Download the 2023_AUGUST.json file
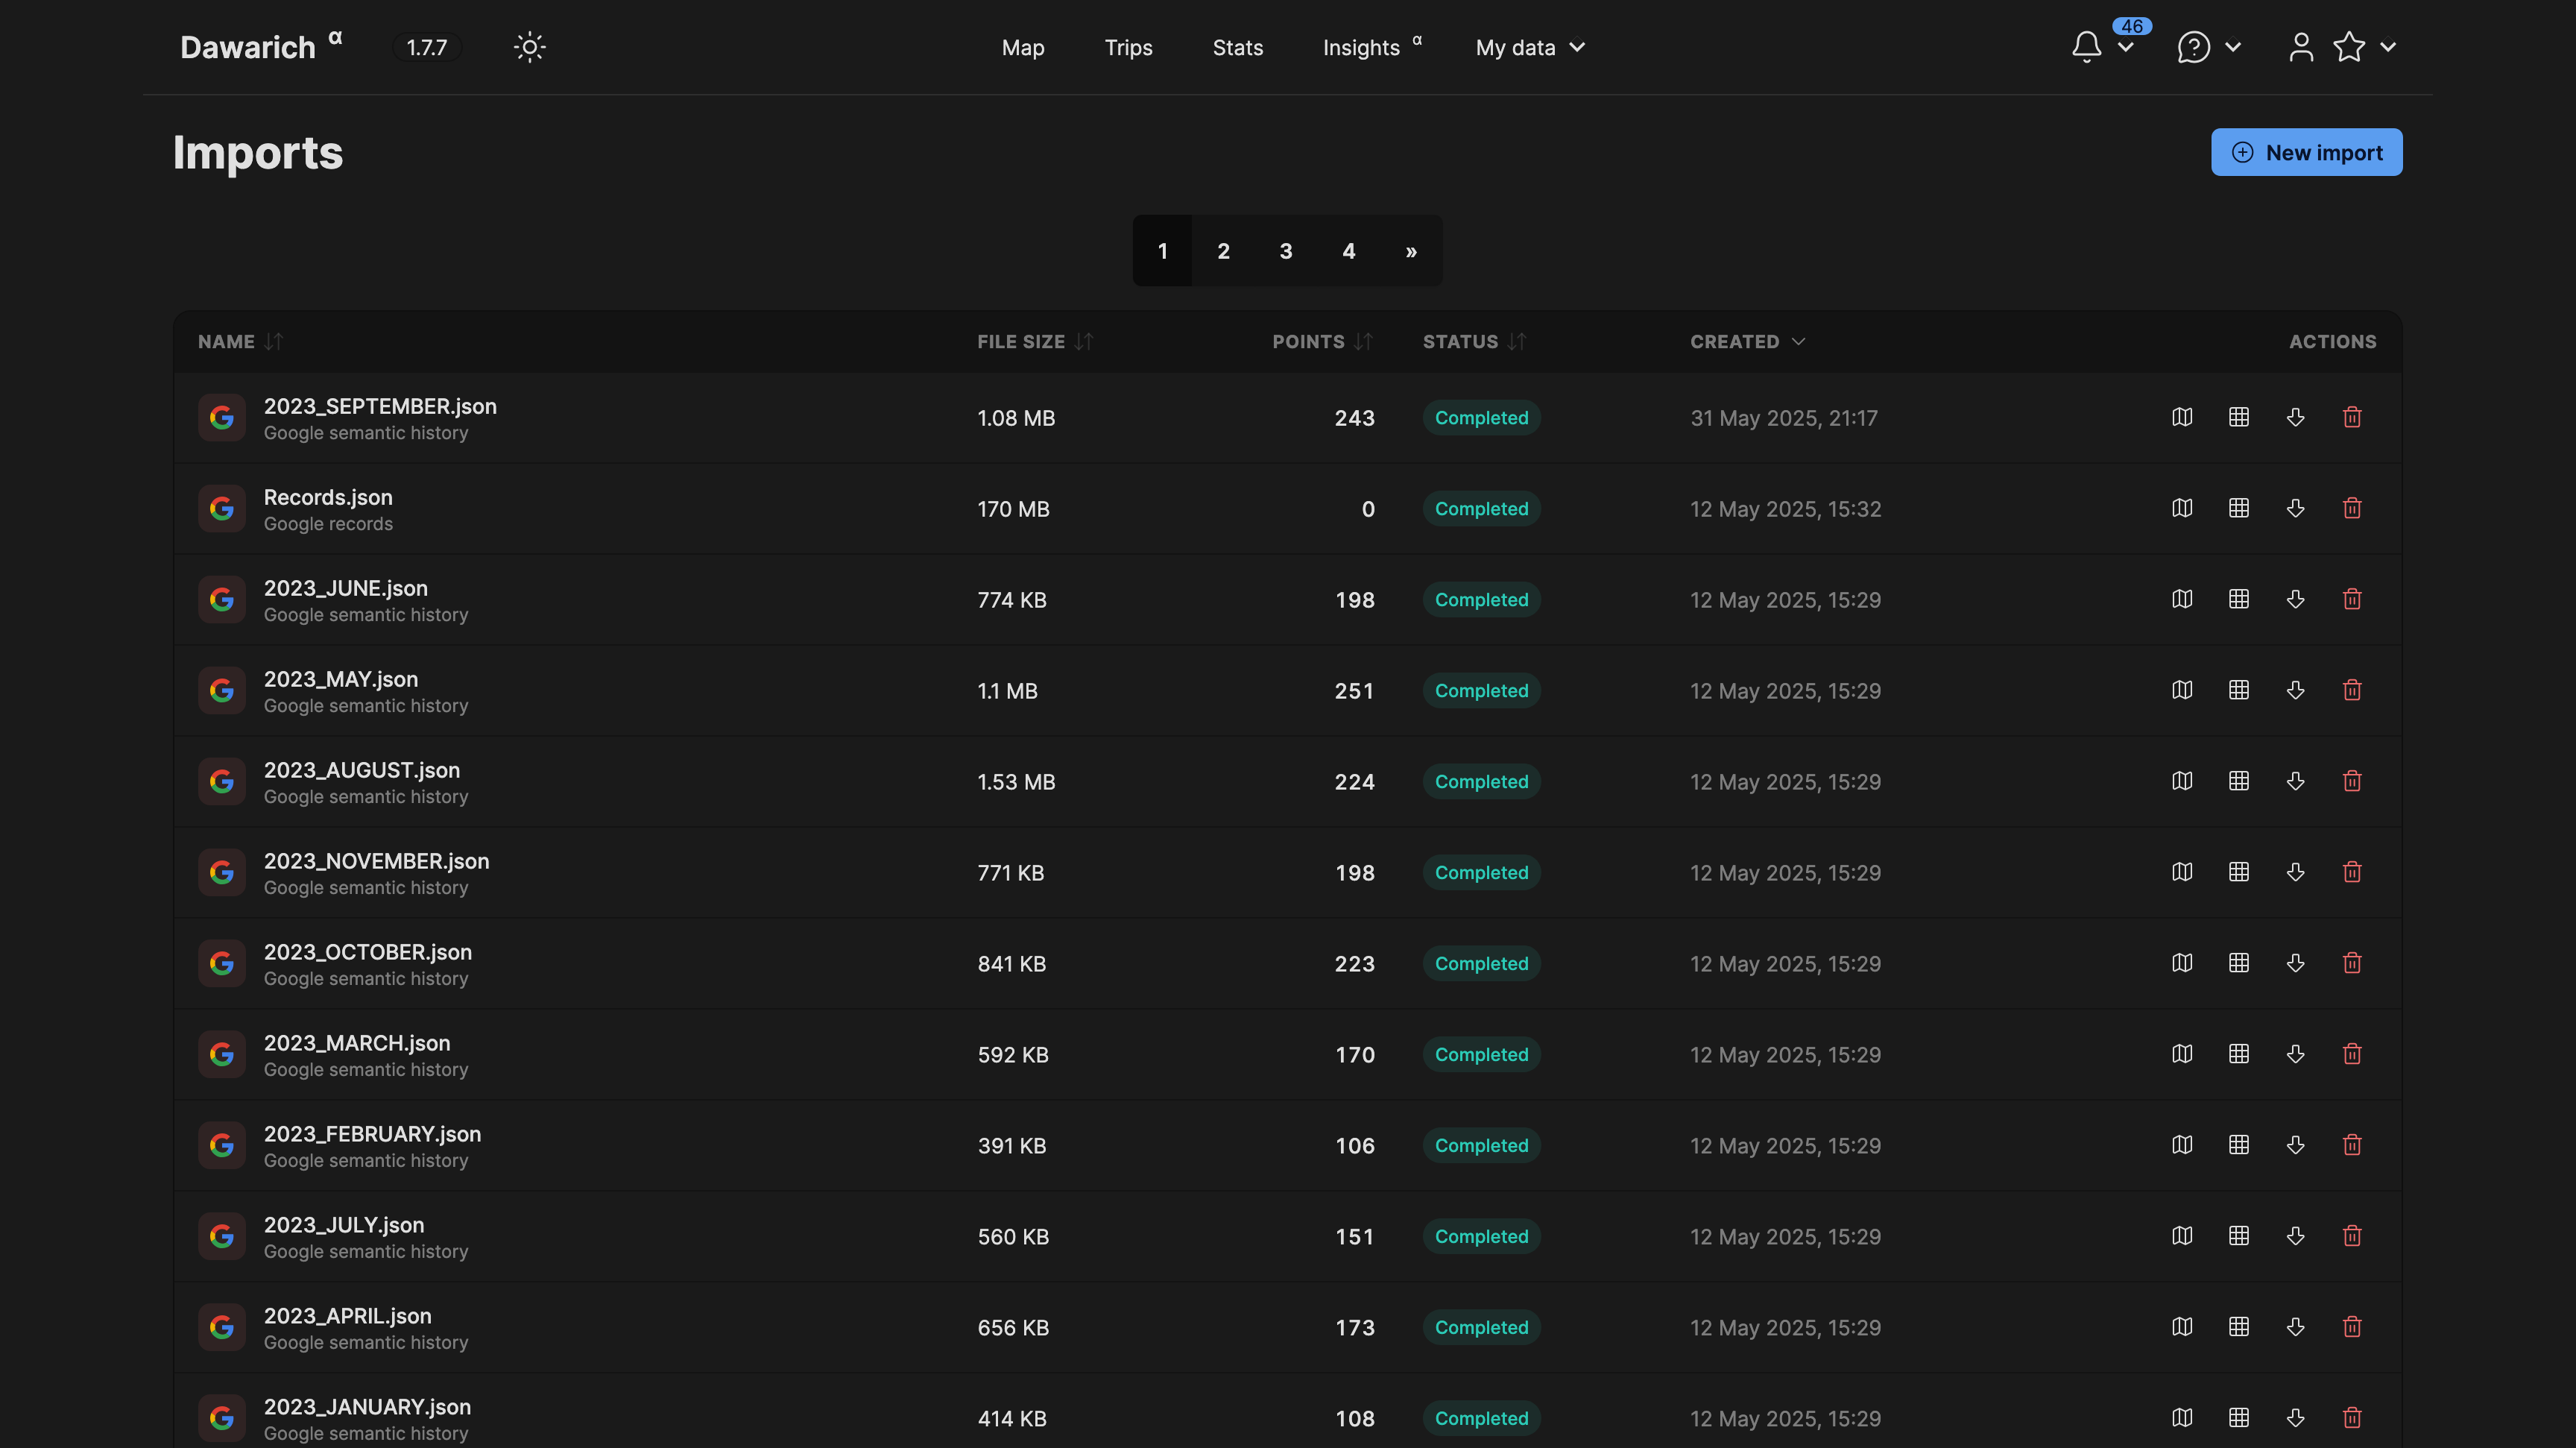This screenshot has width=2576, height=1448. click(x=2295, y=781)
